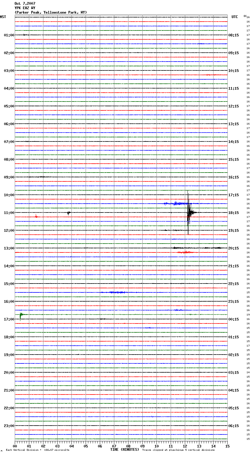Screen dimensions: 251x454
Task: Click the Each Vertical Division microvolts note
Action: tap(38, 450)
